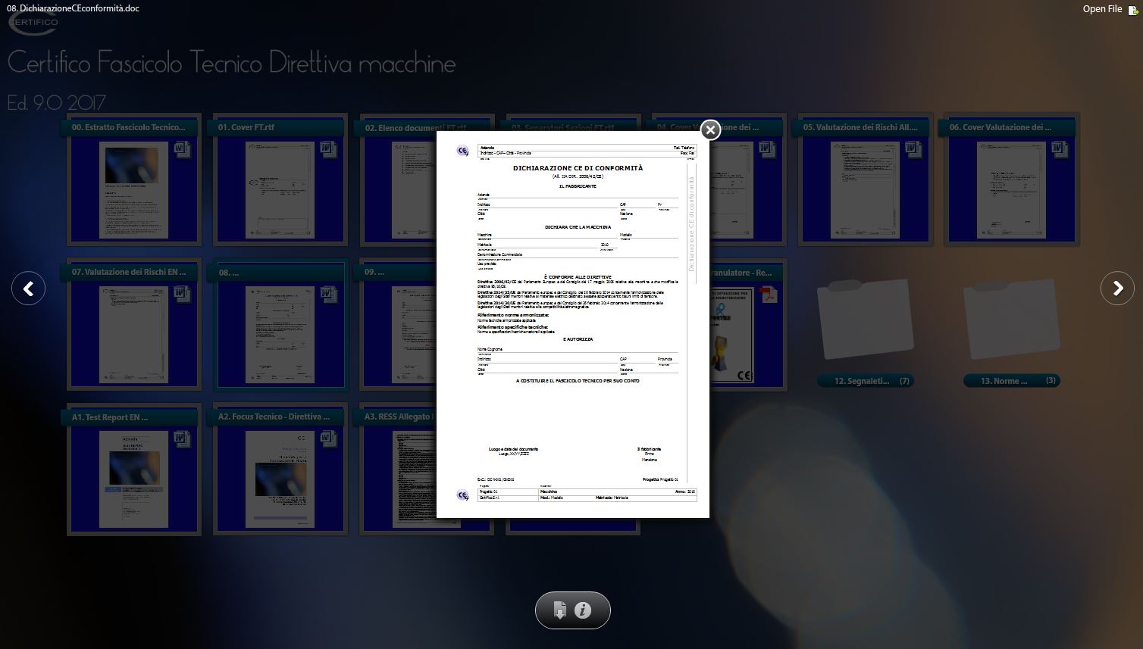Click Word icon on 01. Cover FT.rtf
Screen dimensions: 1143x649
328,148
